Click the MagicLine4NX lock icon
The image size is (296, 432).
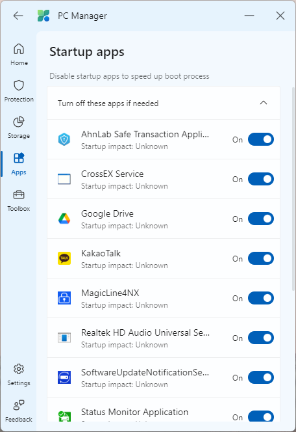[64, 298]
